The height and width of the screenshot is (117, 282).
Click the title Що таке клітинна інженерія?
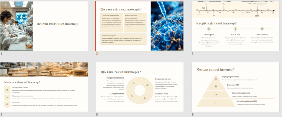coord(121,10)
